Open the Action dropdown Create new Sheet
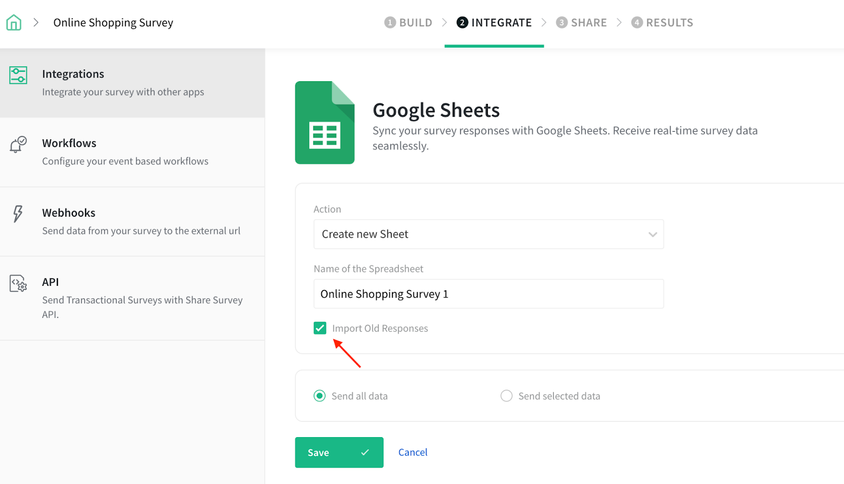Image resolution: width=844 pixels, height=484 pixels. tap(488, 234)
